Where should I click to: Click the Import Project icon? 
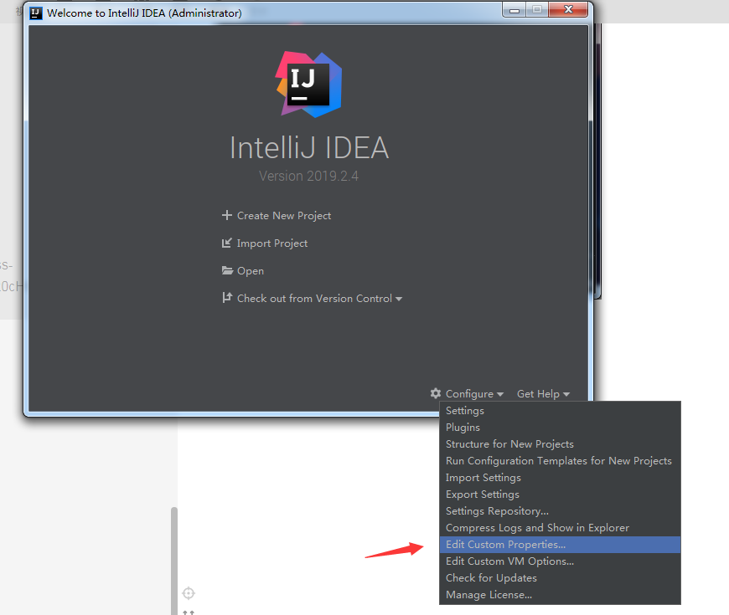[227, 243]
